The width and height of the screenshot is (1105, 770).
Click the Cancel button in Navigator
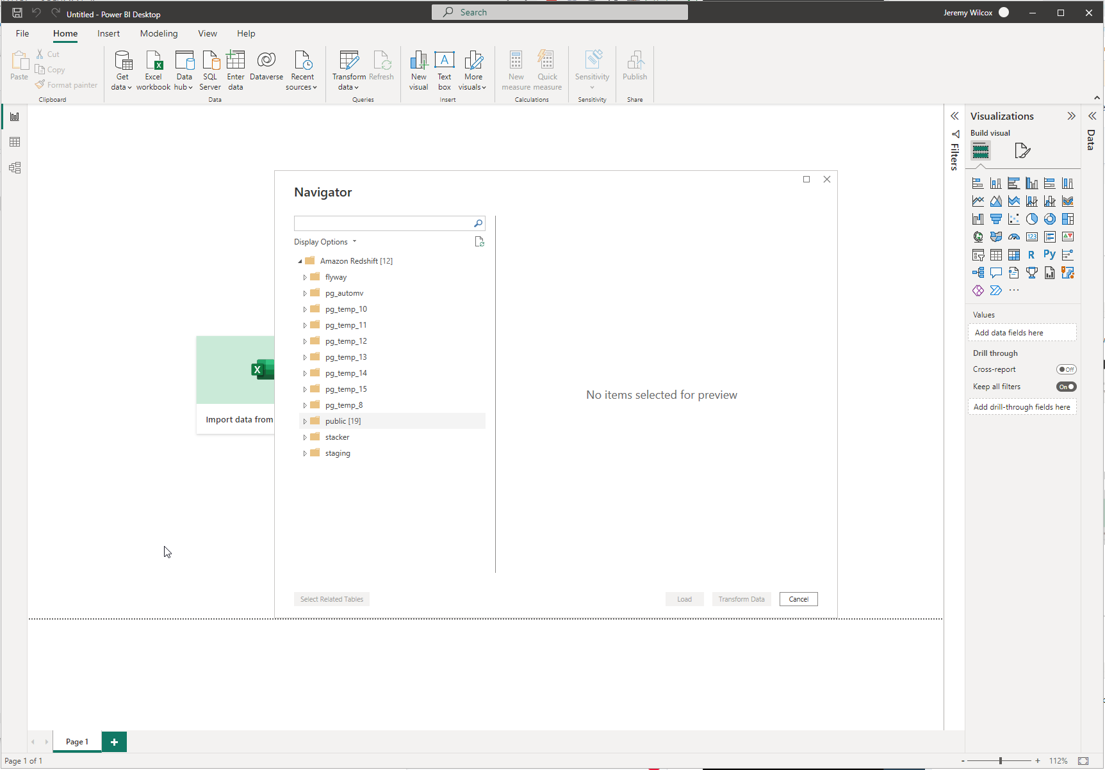point(799,599)
